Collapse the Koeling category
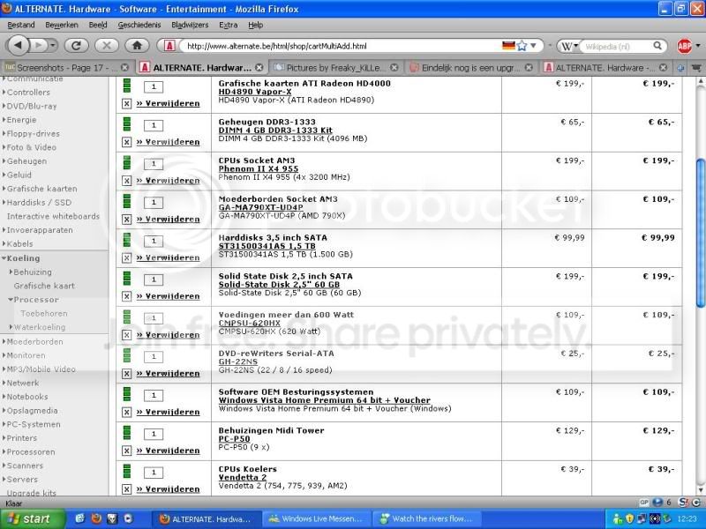Screen dimensions: 706x529 pos(21,258)
